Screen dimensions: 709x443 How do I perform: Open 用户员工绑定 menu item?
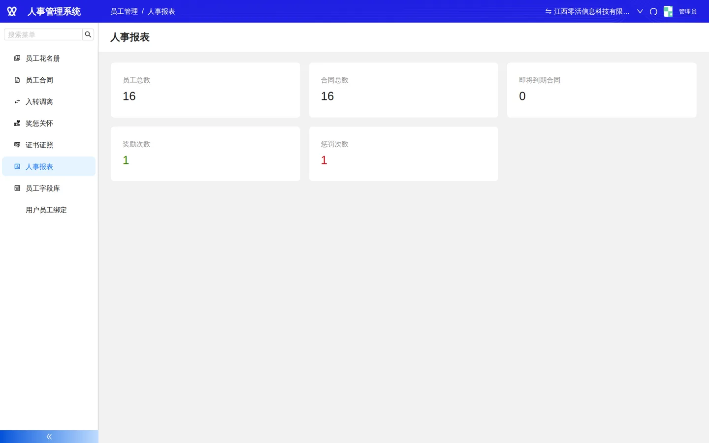click(49, 210)
